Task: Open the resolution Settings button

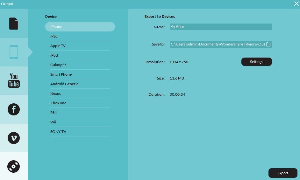Action: pos(256,62)
